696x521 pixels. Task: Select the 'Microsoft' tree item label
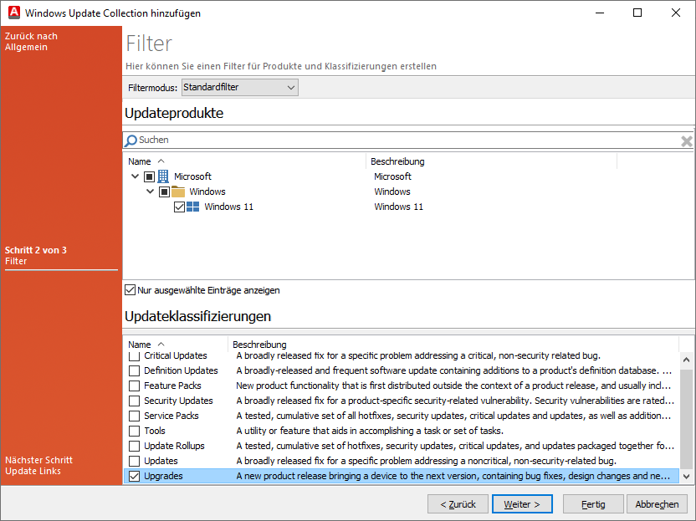192,176
